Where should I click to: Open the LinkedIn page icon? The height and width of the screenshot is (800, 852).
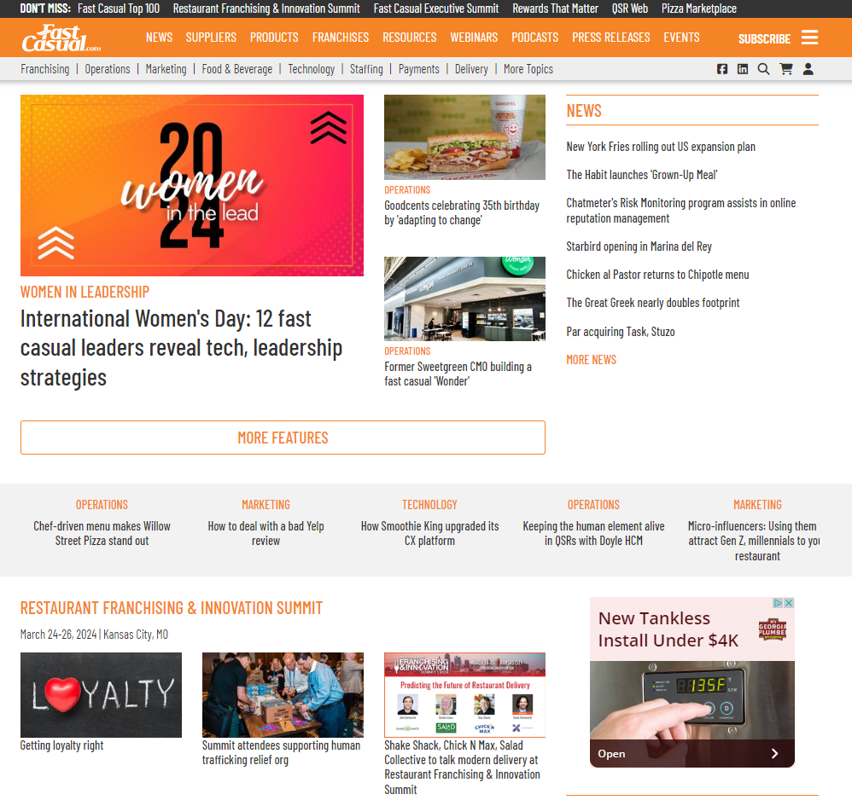pyautogui.click(x=742, y=69)
